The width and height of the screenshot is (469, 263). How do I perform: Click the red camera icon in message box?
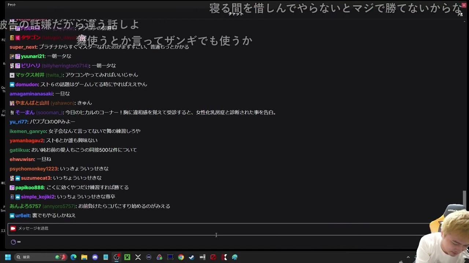pos(13,228)
